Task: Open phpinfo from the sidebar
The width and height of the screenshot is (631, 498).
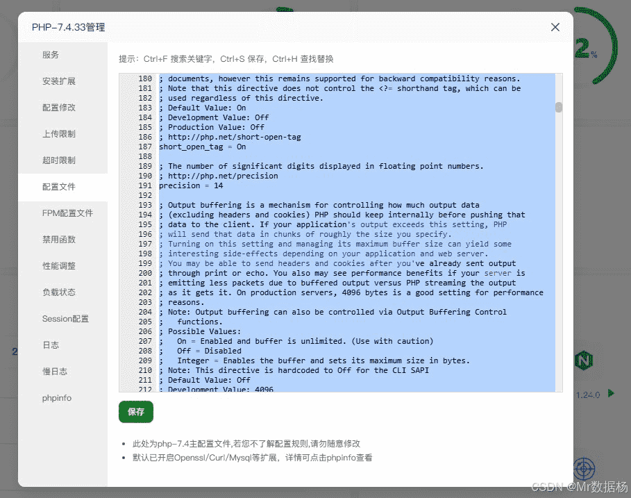Action: point(57,398)
